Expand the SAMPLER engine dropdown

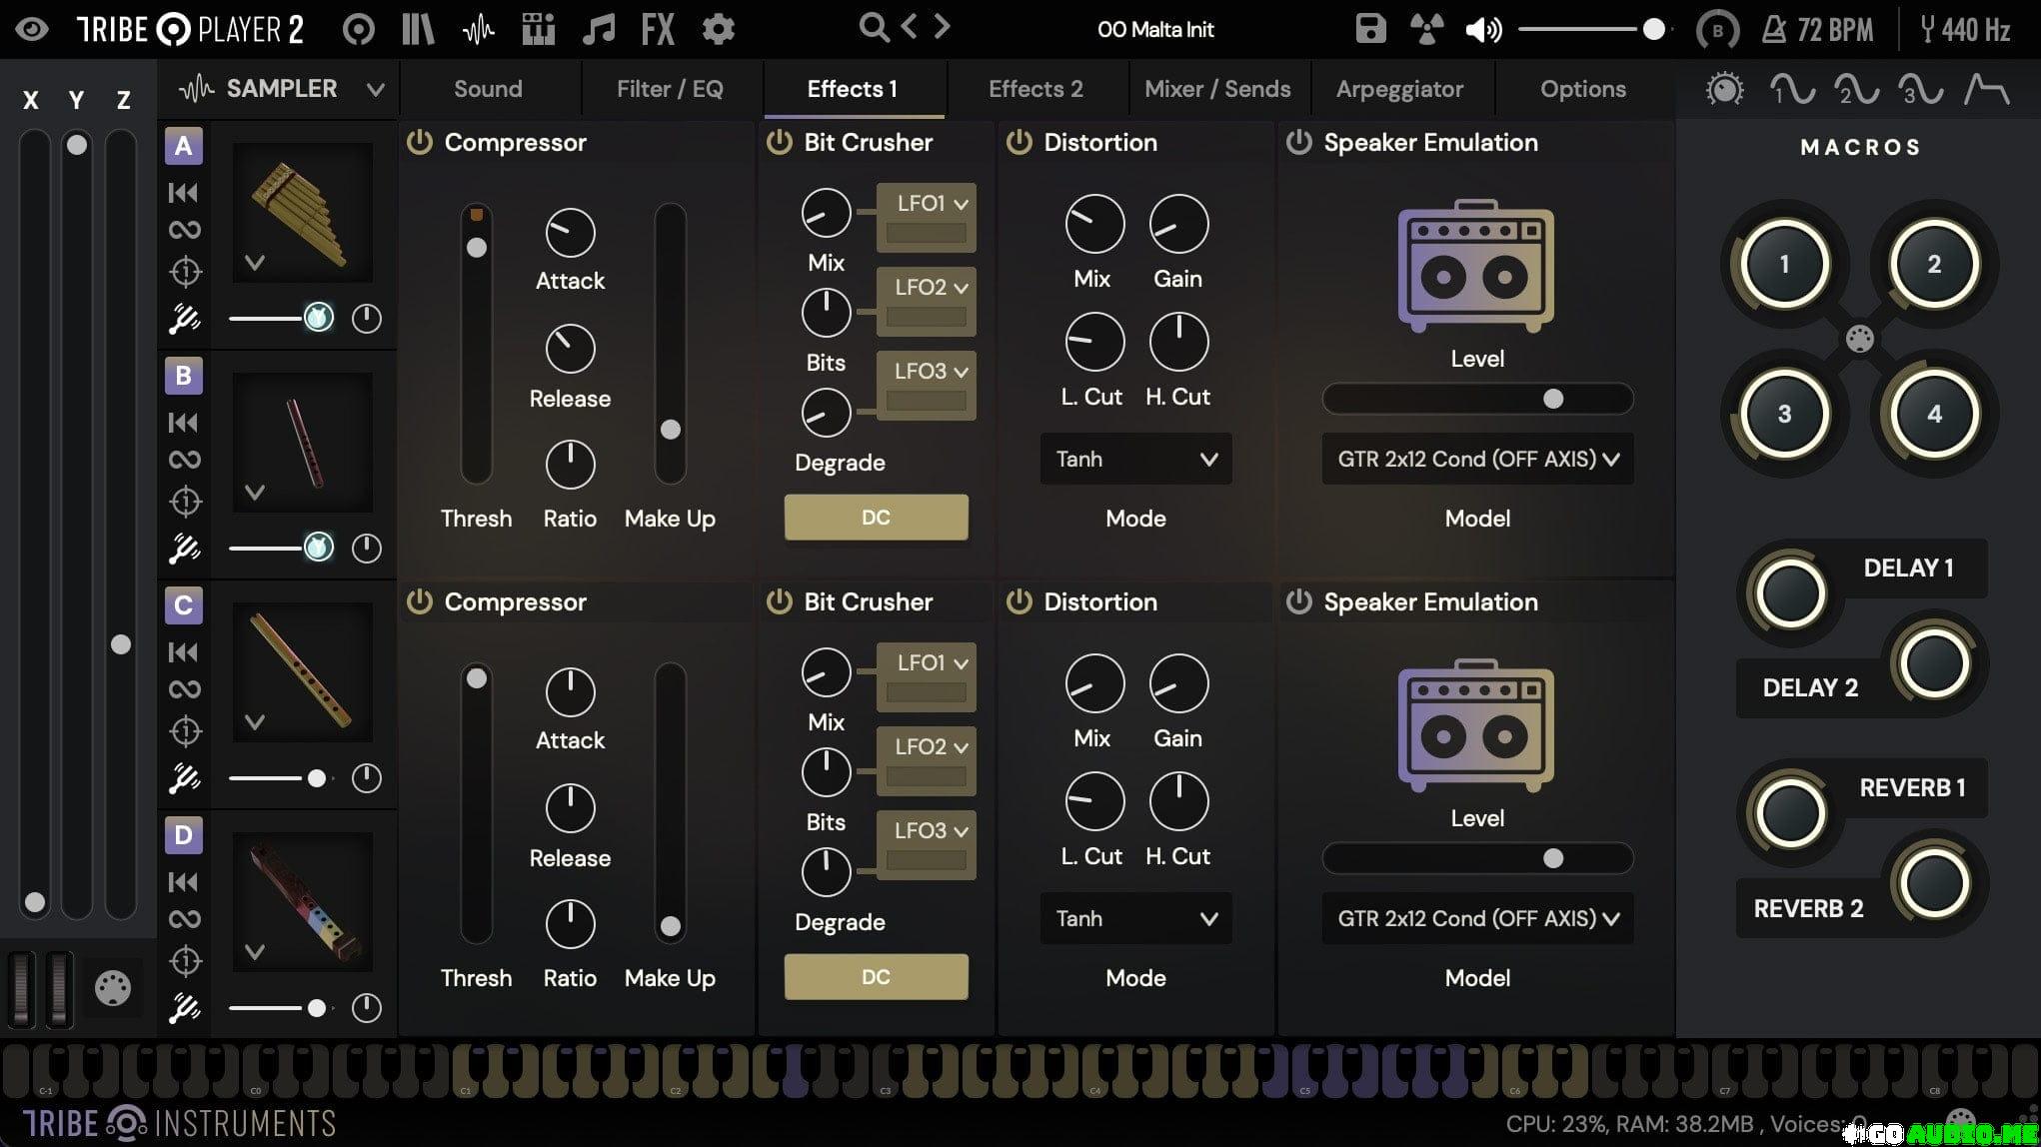coord(375,90)
